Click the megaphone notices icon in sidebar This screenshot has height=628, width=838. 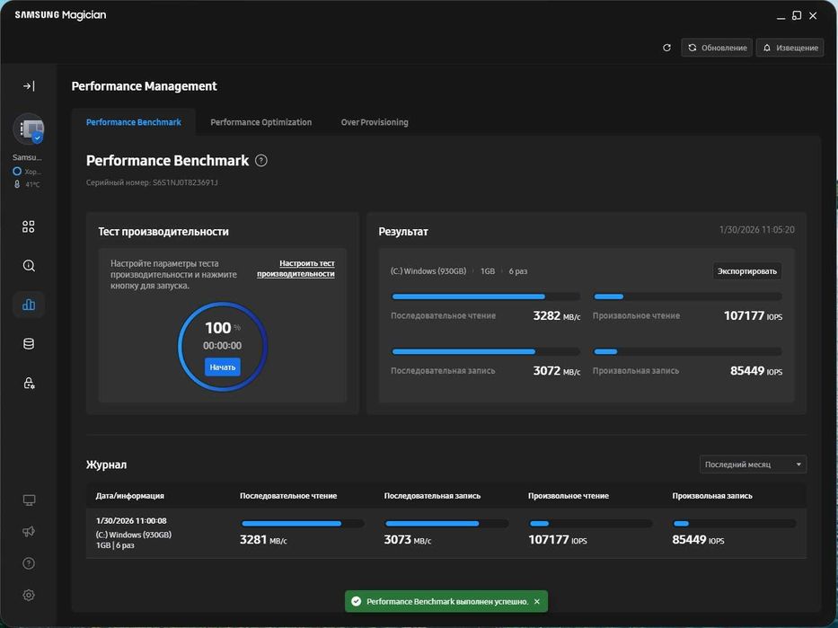pos(29,532)
